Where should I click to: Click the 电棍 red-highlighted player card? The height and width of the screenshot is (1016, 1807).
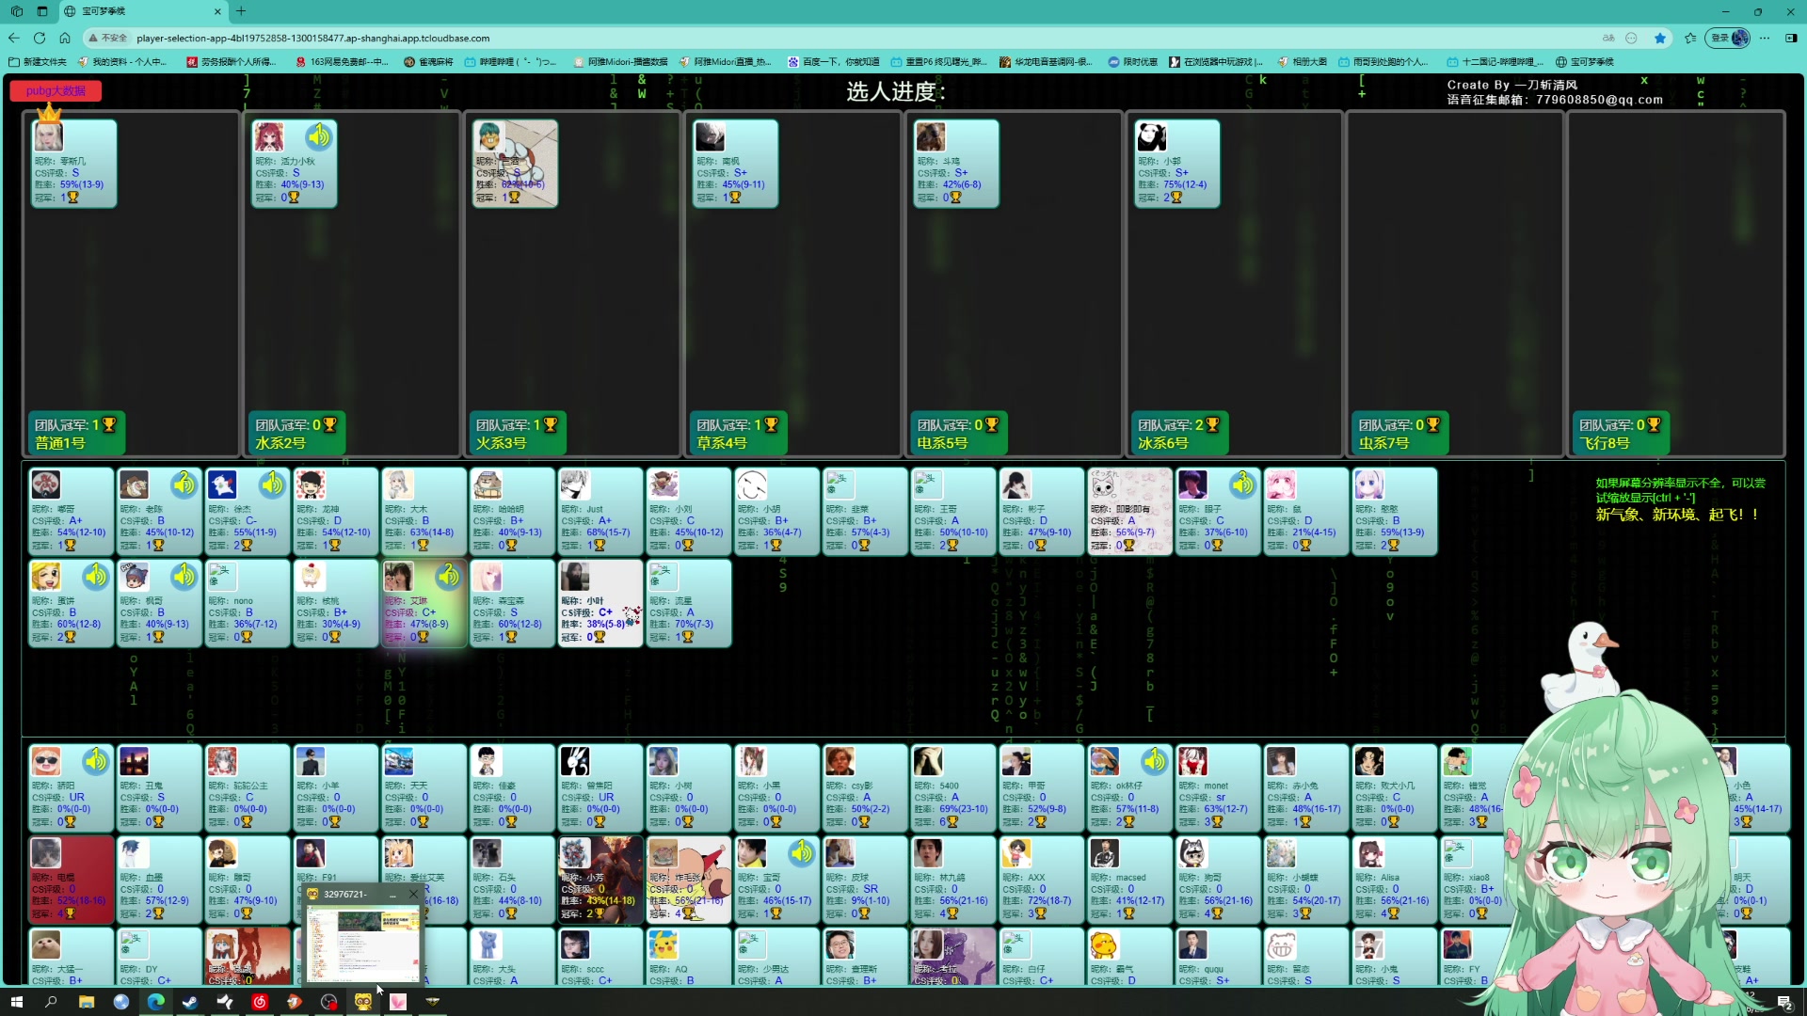[71, 879]
